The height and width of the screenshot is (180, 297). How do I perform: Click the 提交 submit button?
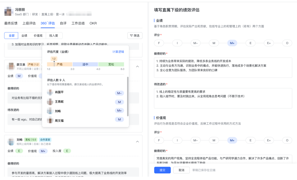[162, 170]
